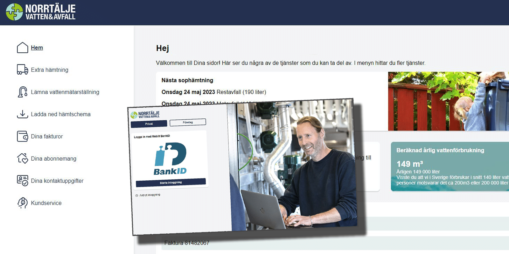
Task: Click the water tap icon for vattenmätarställning
Action: tap(23, 92)
